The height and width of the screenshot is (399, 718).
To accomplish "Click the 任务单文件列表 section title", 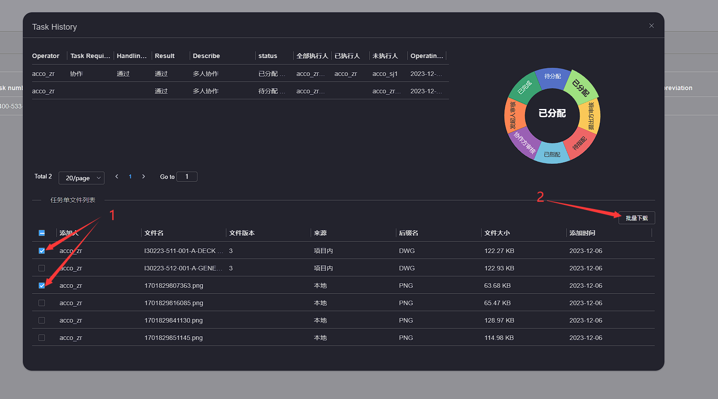I will [73, 200].
